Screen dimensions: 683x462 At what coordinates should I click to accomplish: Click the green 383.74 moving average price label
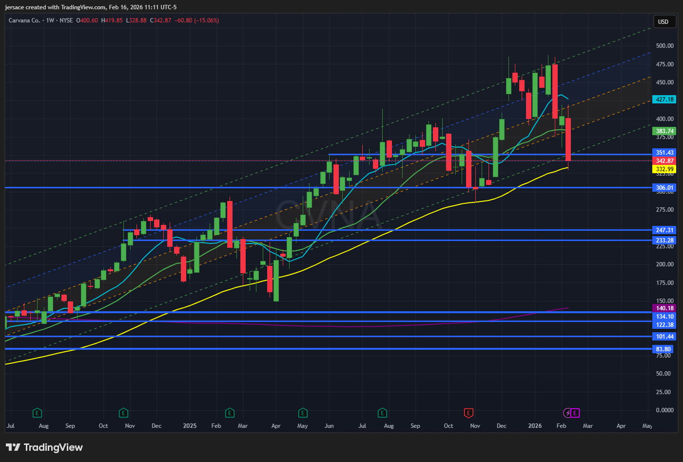point(664,131)
